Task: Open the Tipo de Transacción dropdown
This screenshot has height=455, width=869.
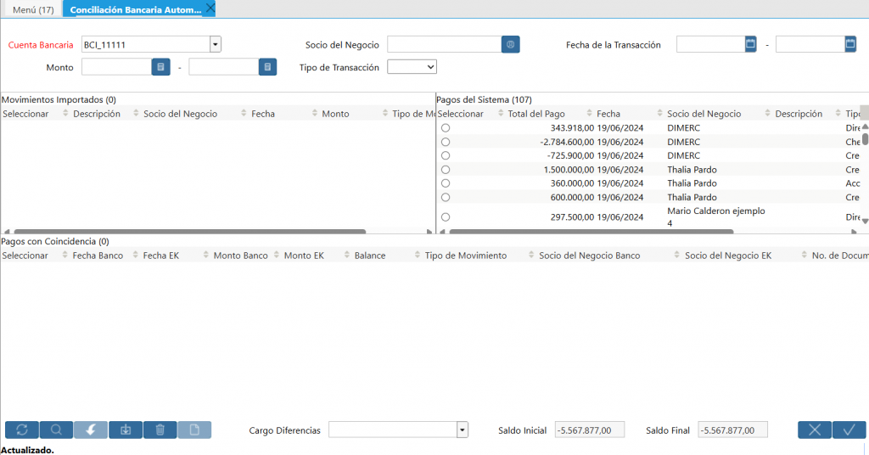Action: (412, 67)
